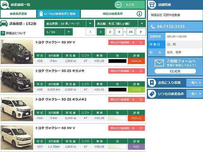This screenshot has height=152, width=203.
Task: Click the back arrow circle icon
Action: coord(118,5)
